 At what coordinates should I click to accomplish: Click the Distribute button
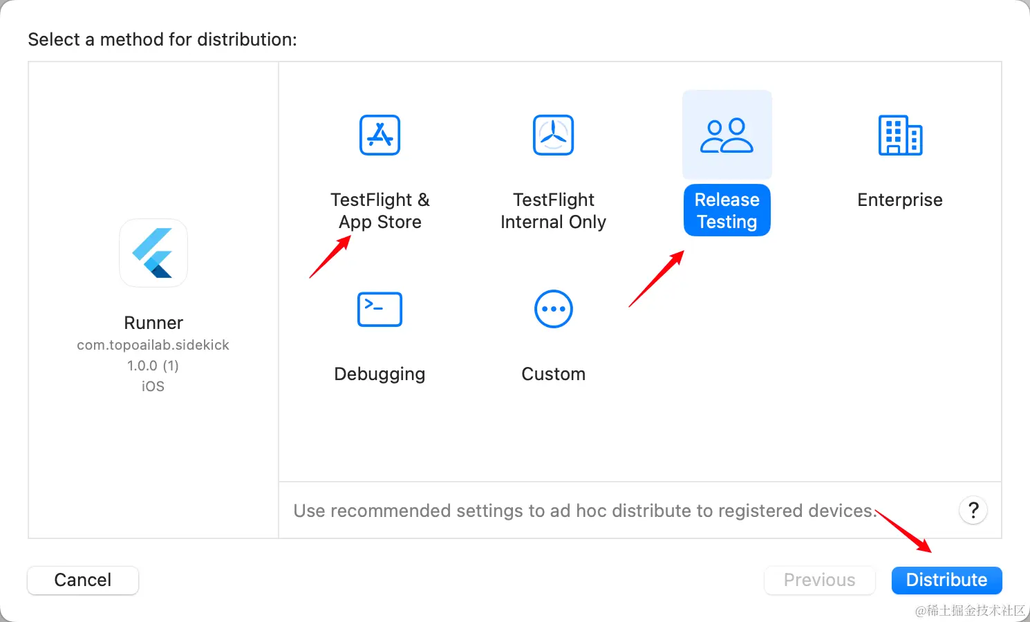pos(946,580)
